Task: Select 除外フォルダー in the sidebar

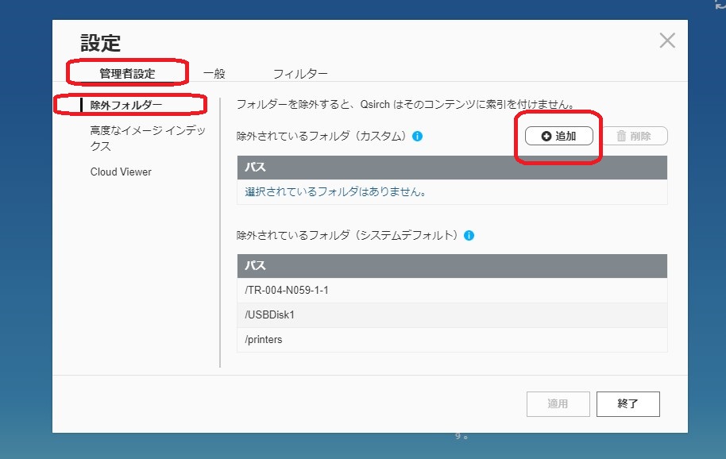Action: tap(126, 105)
